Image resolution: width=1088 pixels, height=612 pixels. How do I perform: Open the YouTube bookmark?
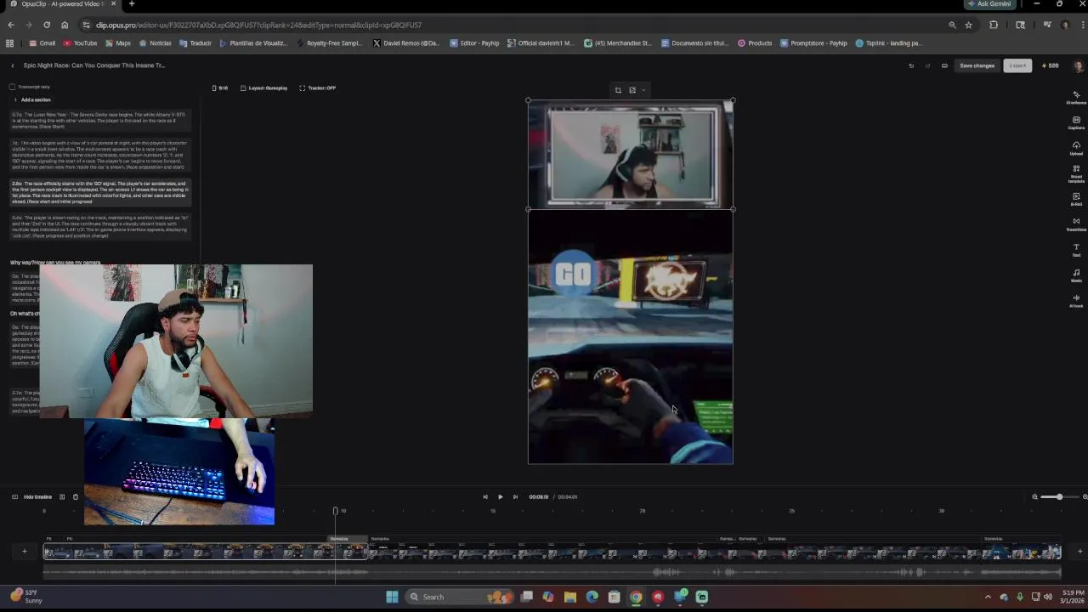click(81, 43)
